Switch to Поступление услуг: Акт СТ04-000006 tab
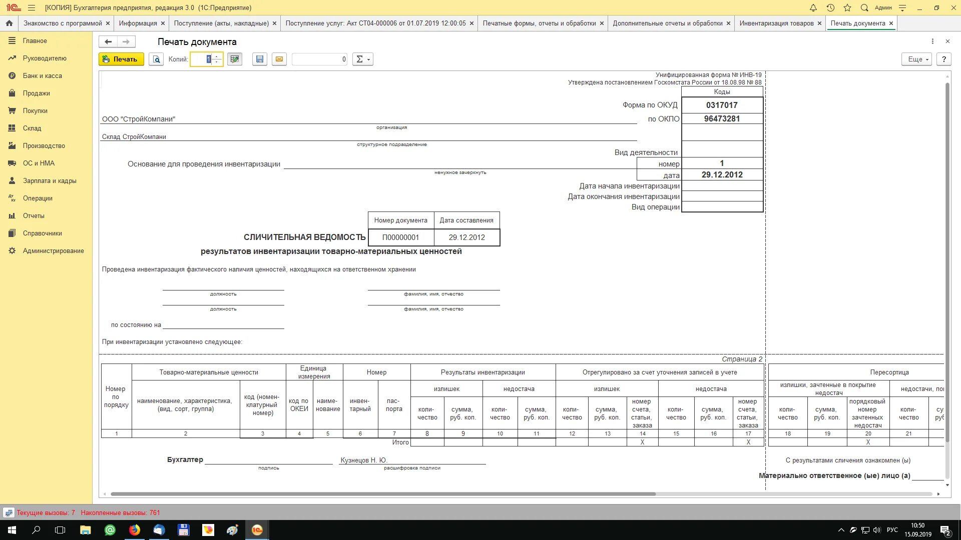 coord(375,23)
